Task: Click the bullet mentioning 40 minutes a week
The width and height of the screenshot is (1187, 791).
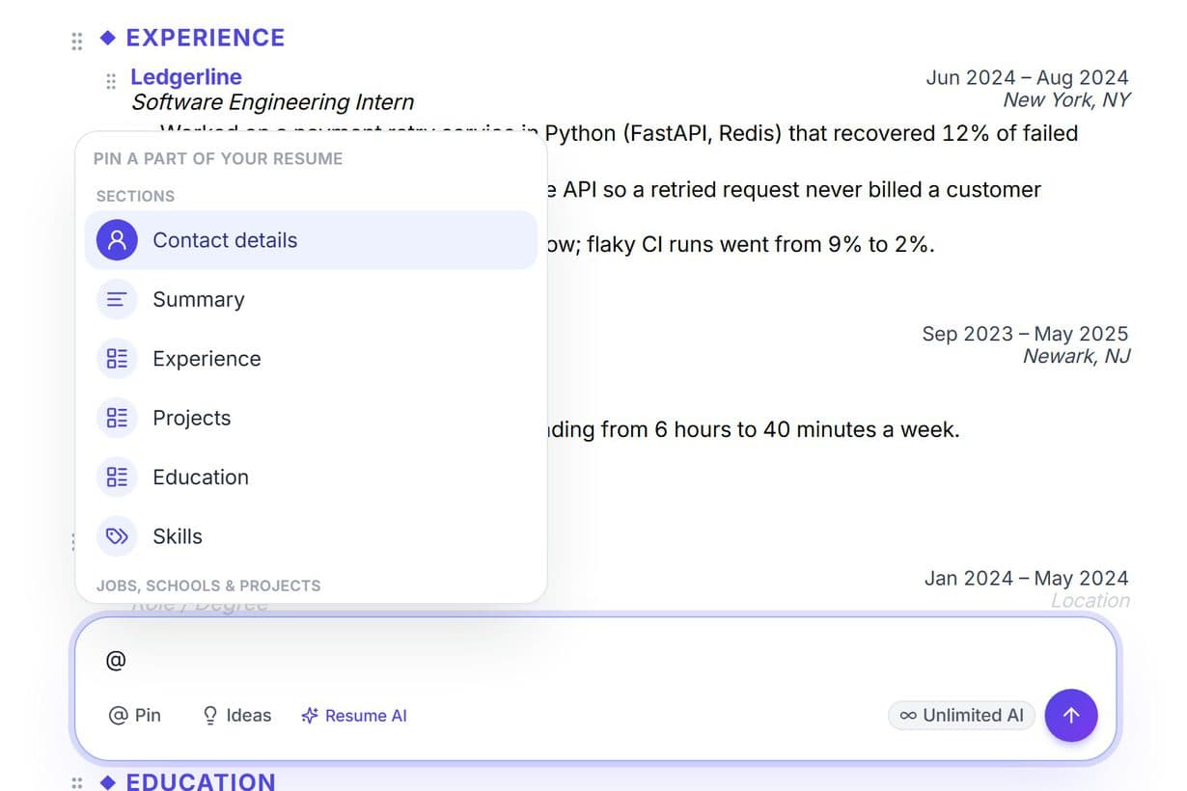Action: [754, 429]
